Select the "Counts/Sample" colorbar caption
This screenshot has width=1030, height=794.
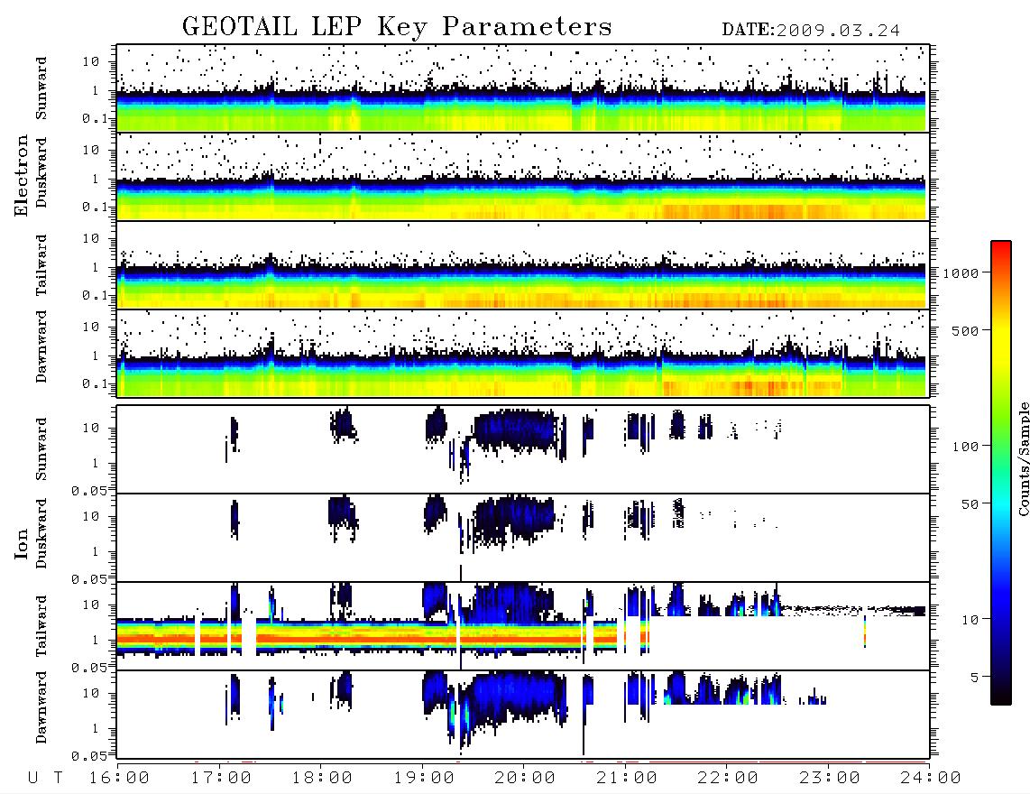1023,458
